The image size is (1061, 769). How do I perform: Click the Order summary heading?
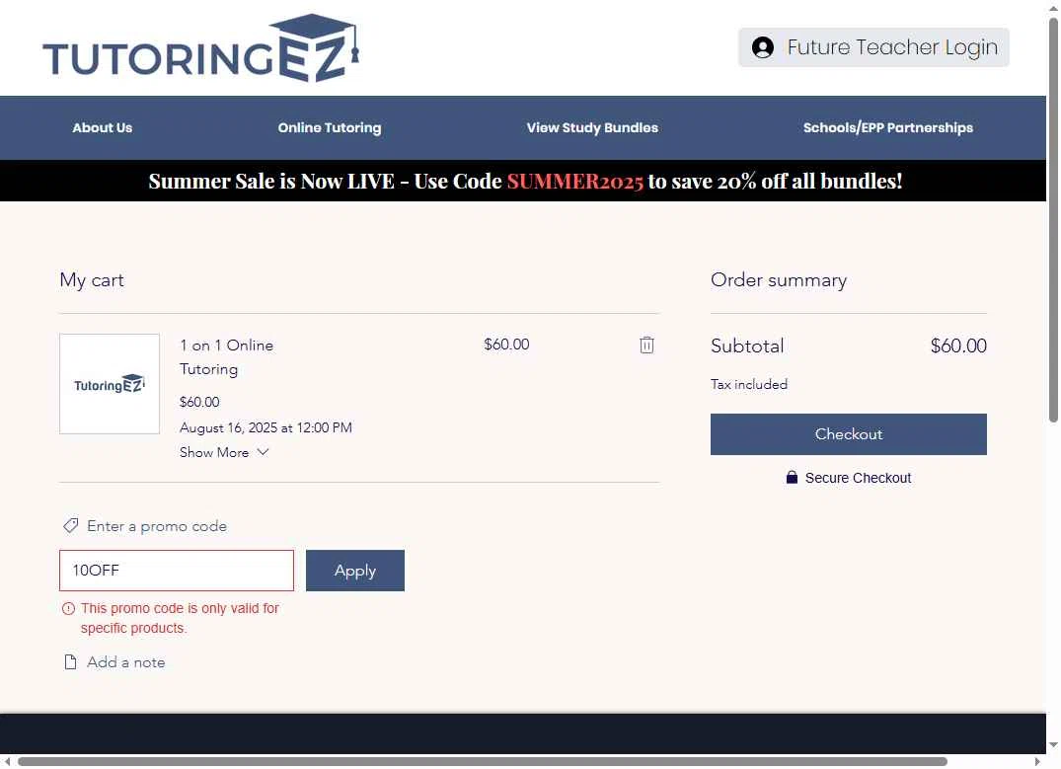point(779,280)
